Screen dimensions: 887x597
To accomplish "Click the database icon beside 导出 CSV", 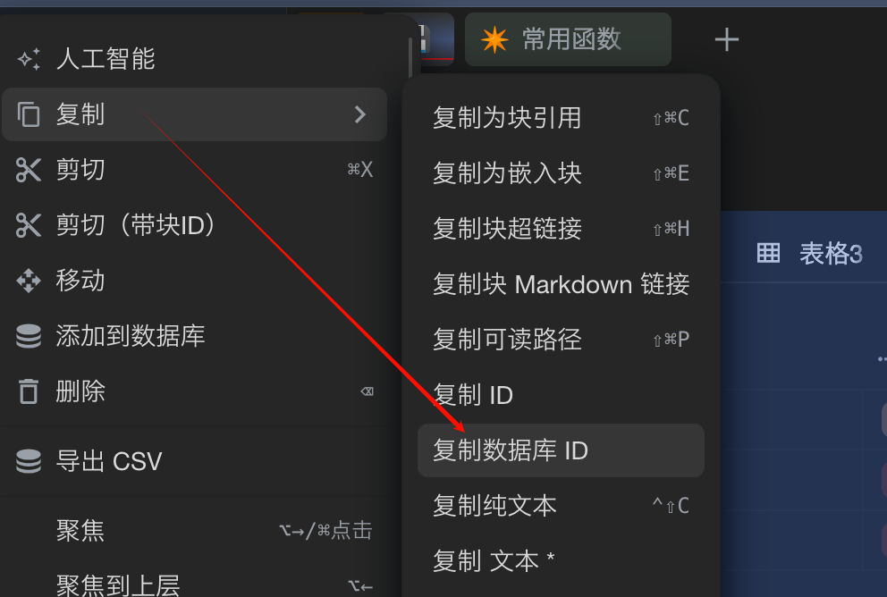I will [29, 461].
